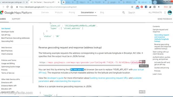The image size is (173, 97).
Task: Bookmark this page with the star icon
Action: pyautogui.click(x=132, y=7)
